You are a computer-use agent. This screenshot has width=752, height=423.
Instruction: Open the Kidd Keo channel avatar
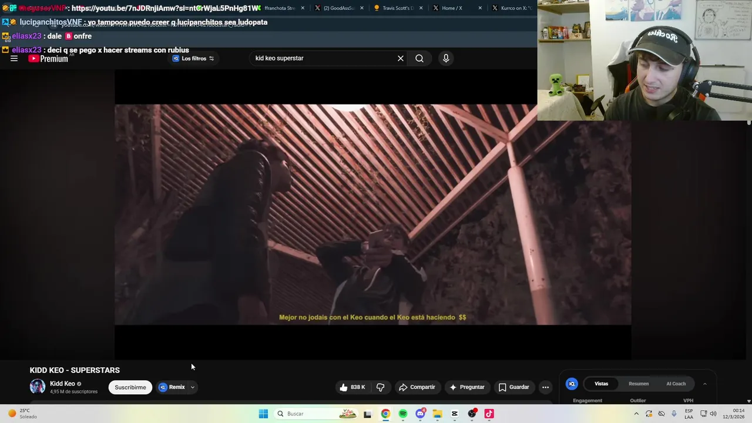38,387
